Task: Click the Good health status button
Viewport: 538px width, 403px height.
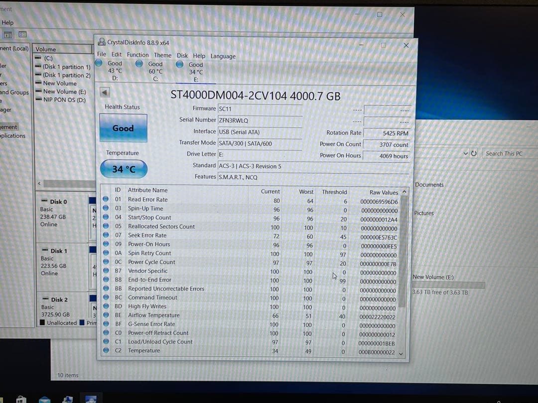Action: coord(123,128)
